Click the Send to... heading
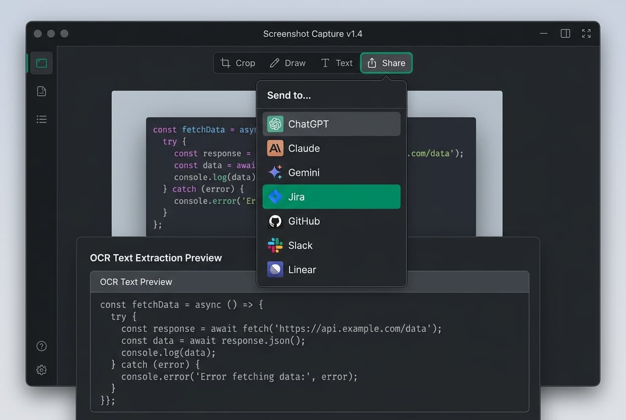The width and height of the screenshot is (626, 420). coord(289,96)
